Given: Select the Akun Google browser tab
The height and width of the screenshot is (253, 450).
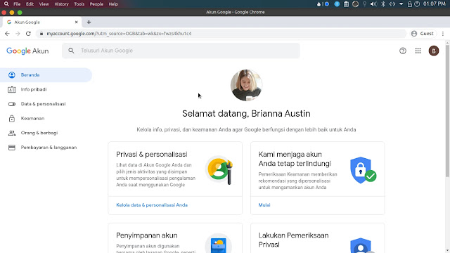Looking at the screenshot, I should (42, 22).
